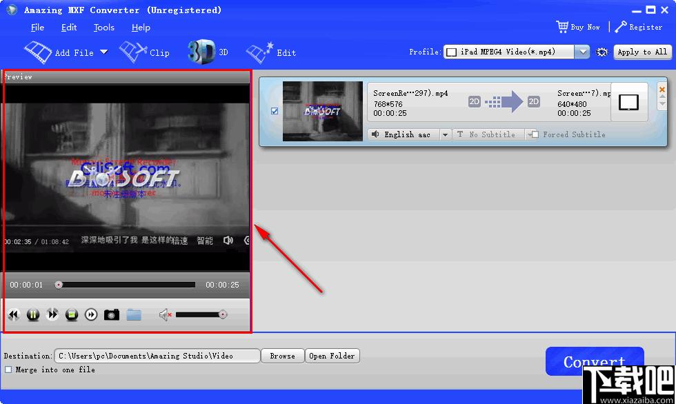Toggle the mute speaker icon
This screenshot has height=404, width=676.
click(165, 315)
